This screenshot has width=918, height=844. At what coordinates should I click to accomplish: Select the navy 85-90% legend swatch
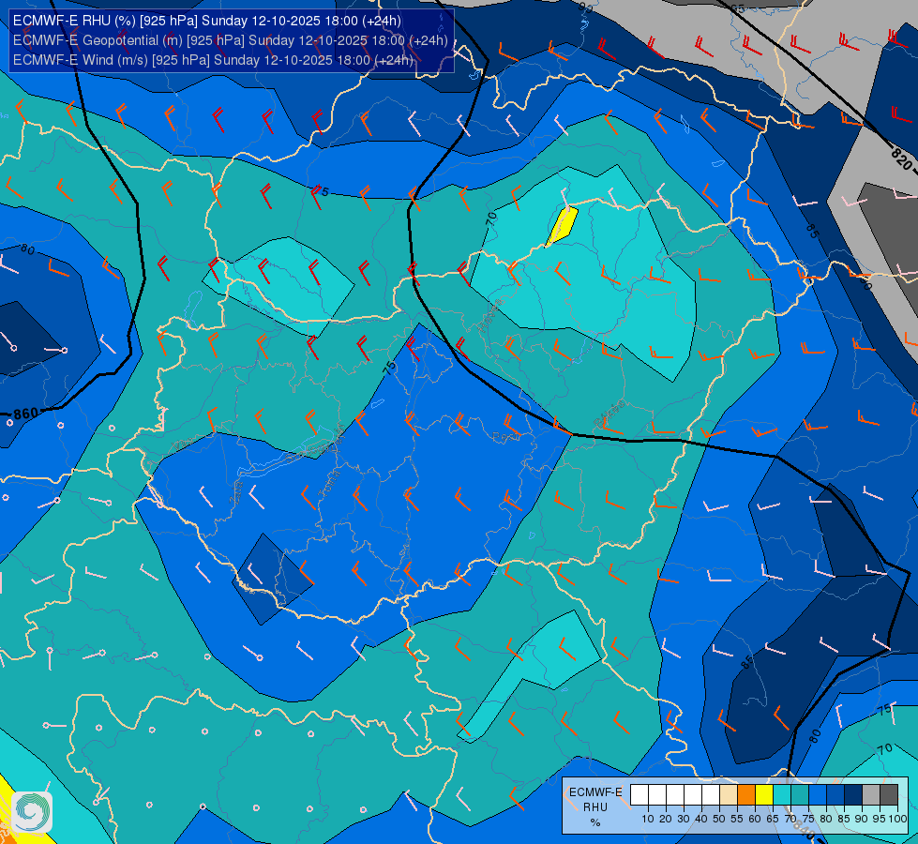[853, 795]
